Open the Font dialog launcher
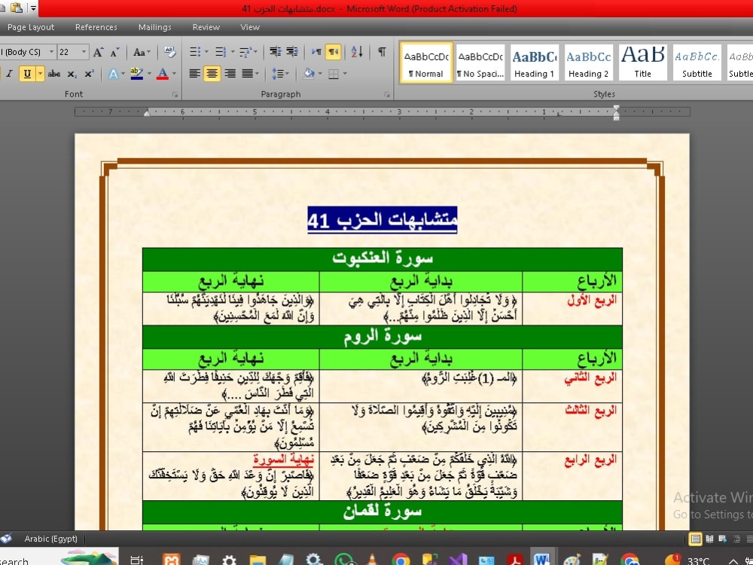753x565 pixels. (175, 95)
